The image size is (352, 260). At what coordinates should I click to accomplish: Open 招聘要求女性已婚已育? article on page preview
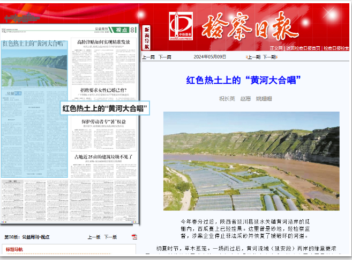[x=103, y=90]
